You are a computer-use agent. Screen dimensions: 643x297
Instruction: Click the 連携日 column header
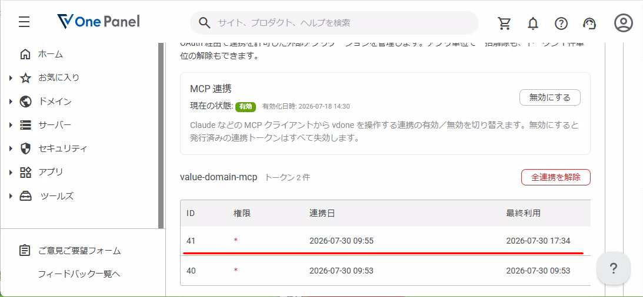click(322, 213)
